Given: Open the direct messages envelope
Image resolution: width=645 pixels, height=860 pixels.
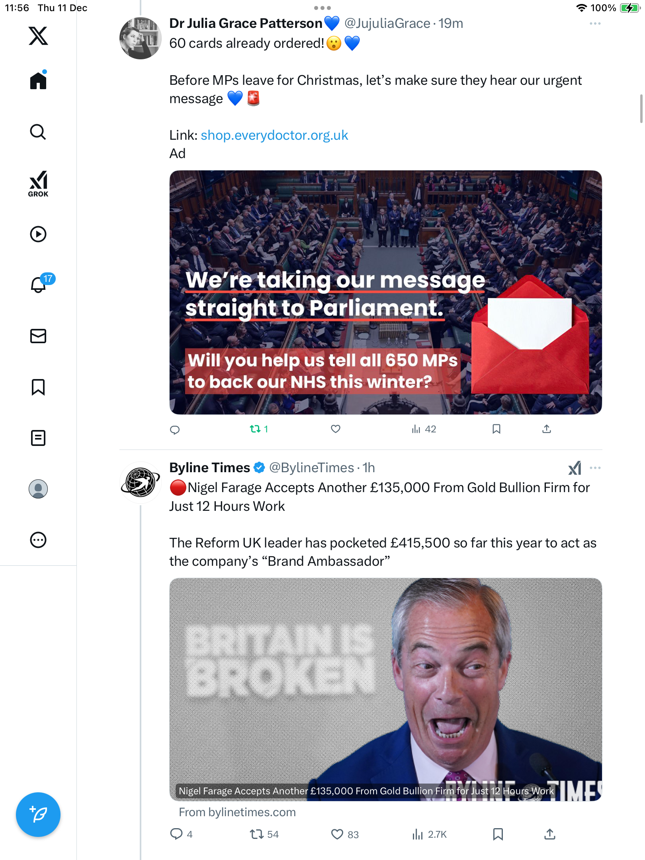Looking at the screenshot, I should tap(38, 336).
